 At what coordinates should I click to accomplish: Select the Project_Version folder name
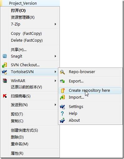point(23,3)
